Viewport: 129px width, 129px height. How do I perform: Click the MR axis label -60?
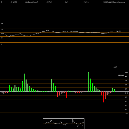click(x=126, y=106)
